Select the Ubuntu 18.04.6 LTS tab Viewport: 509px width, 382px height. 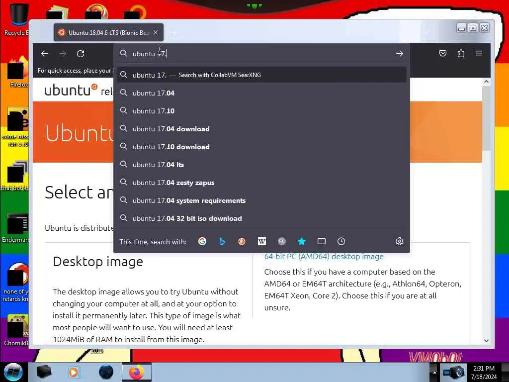108,32
